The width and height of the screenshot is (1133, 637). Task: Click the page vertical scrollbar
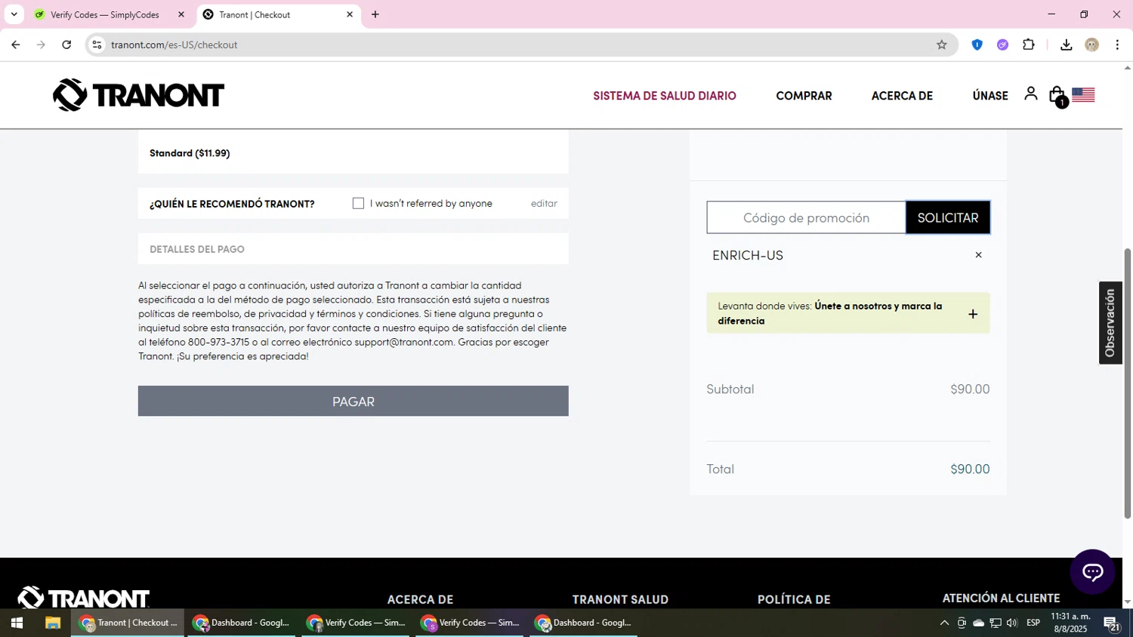coord(1128,383)
